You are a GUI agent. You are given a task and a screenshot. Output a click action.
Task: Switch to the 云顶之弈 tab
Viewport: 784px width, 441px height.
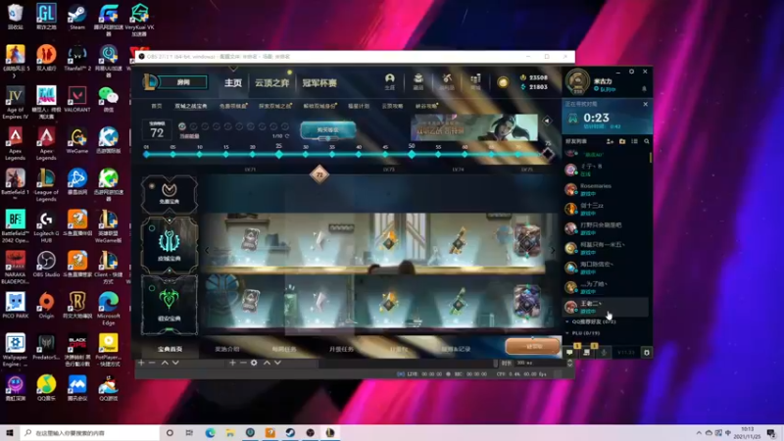(x=271, y=83)
